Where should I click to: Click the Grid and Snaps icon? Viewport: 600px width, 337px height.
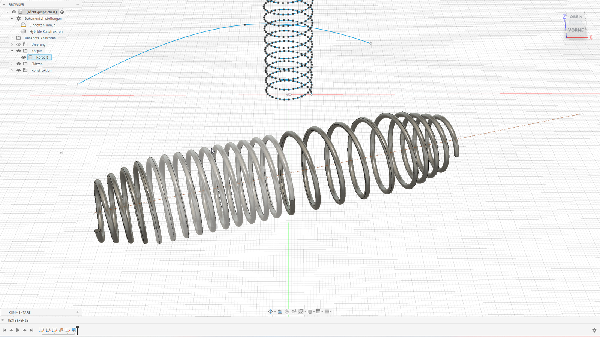click(318, 312)
